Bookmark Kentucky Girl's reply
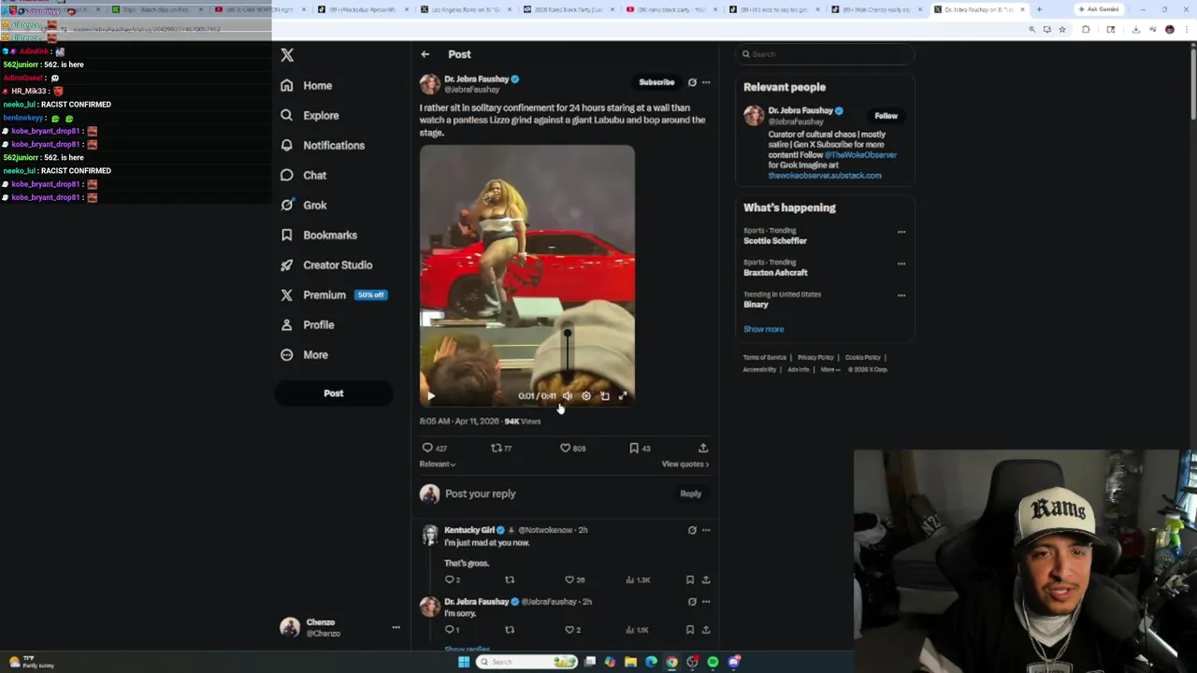This screenshot has height=673, width=1197. tap(690, 580)
